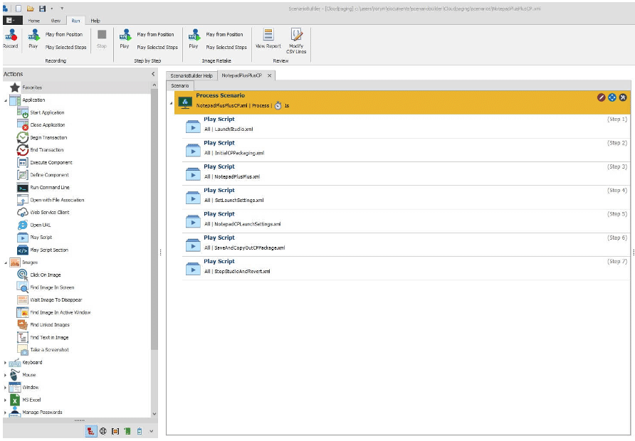The height and width of the screenshot is (441, 635).
Task: Select the Open with File Association action
Action: pos(51,200)
